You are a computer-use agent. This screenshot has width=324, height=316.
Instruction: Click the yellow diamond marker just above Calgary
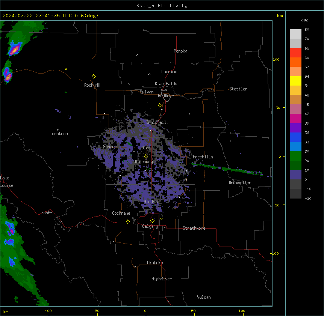[152, 221]
